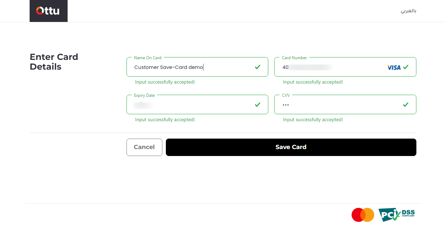Click the PCI DSS compliant badge
This screenshot has width=446, height=226.
[x=396, y=215]
